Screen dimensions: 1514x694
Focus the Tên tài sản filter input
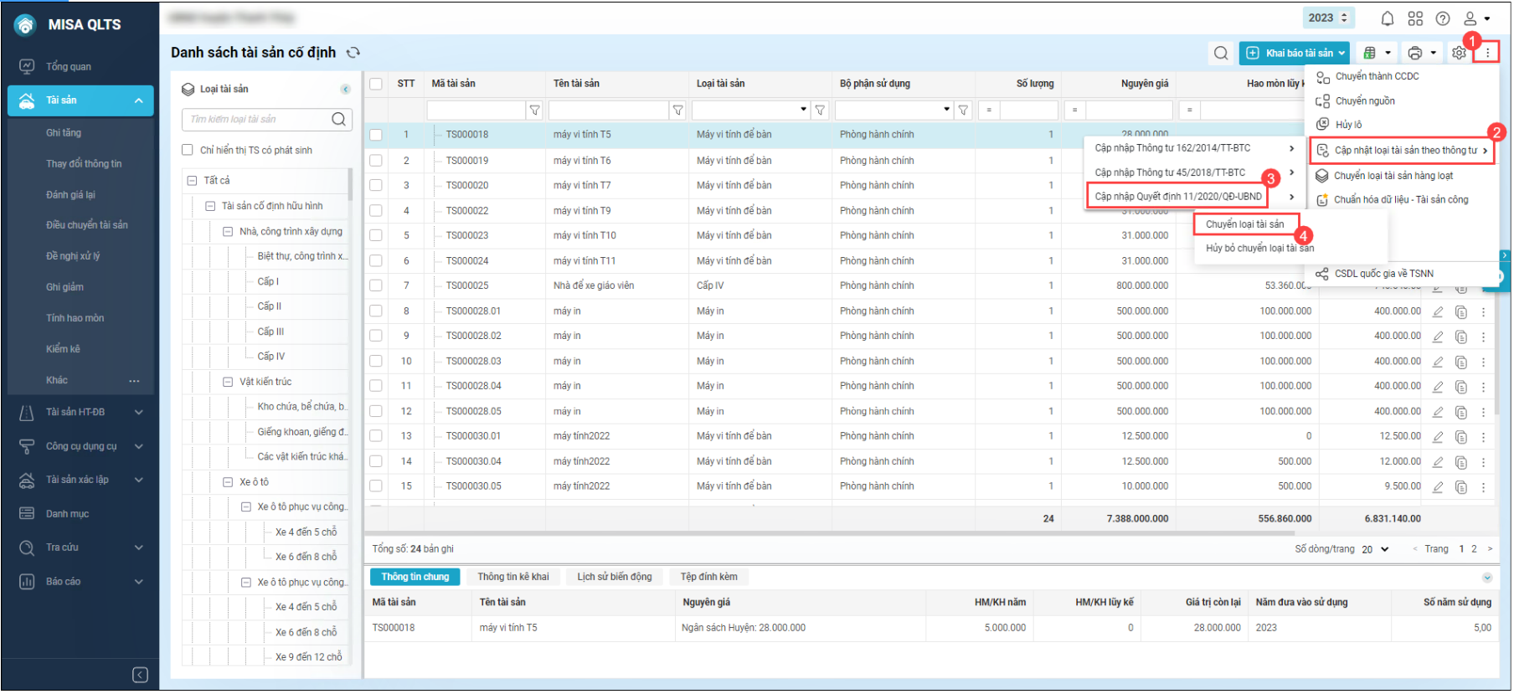pyautogui.click(x=609, y=110)
